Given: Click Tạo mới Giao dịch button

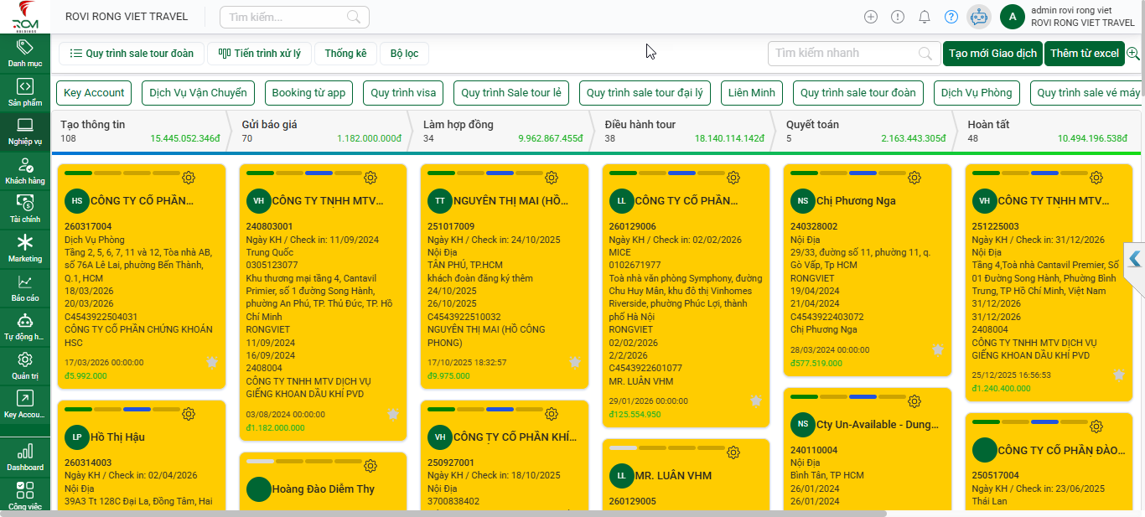Looking at the screenshot, I should click(x=993, y=54).
